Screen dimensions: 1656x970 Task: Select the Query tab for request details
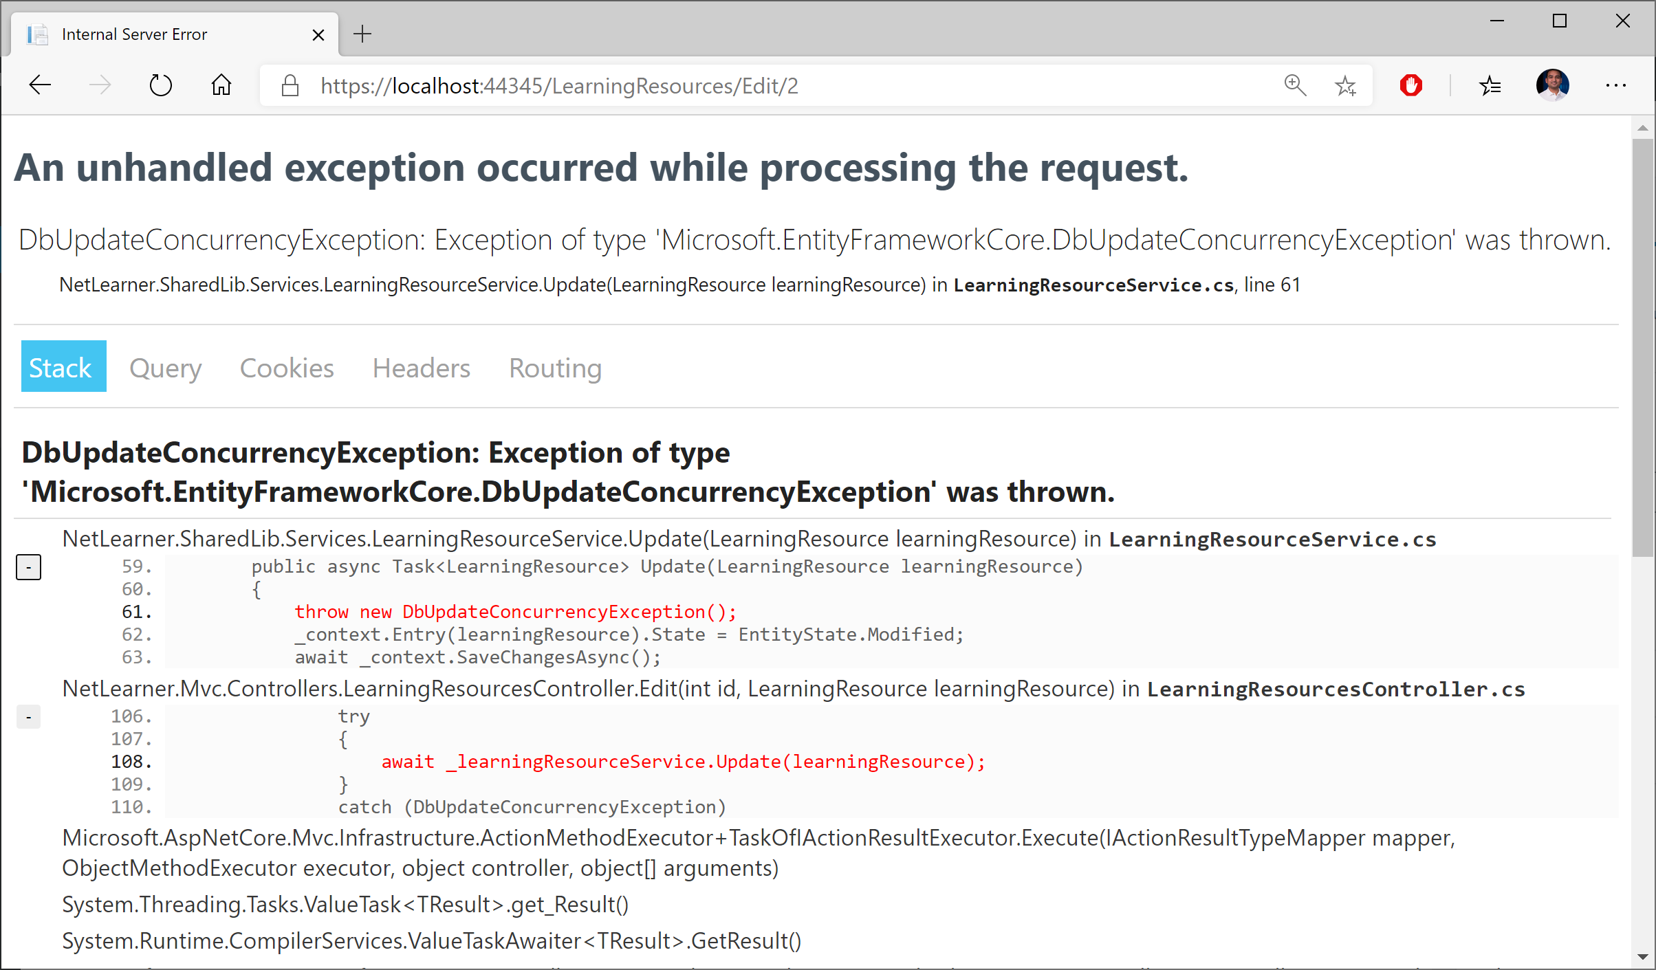click(165, 368)
